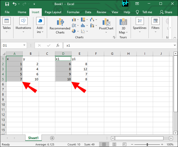
Task: Click the Save icon in title bar
Action: click(7, 4)
